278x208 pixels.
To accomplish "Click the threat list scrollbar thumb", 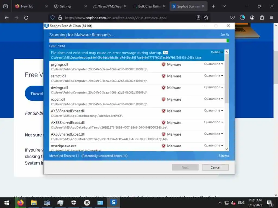I will (227, 79).
